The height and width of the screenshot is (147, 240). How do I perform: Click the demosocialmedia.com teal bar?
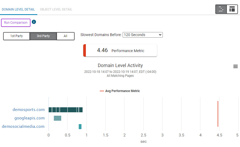(80, 126)
